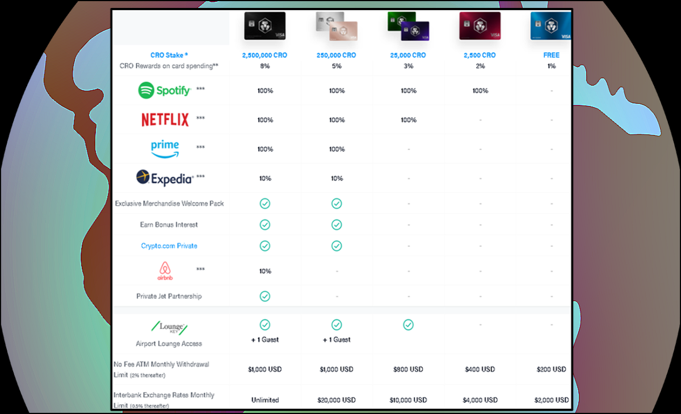Image resolution: width=681 pixels, height=414 pixels.
Task: Click the 1% CRO rewards value
Action: 551,66
